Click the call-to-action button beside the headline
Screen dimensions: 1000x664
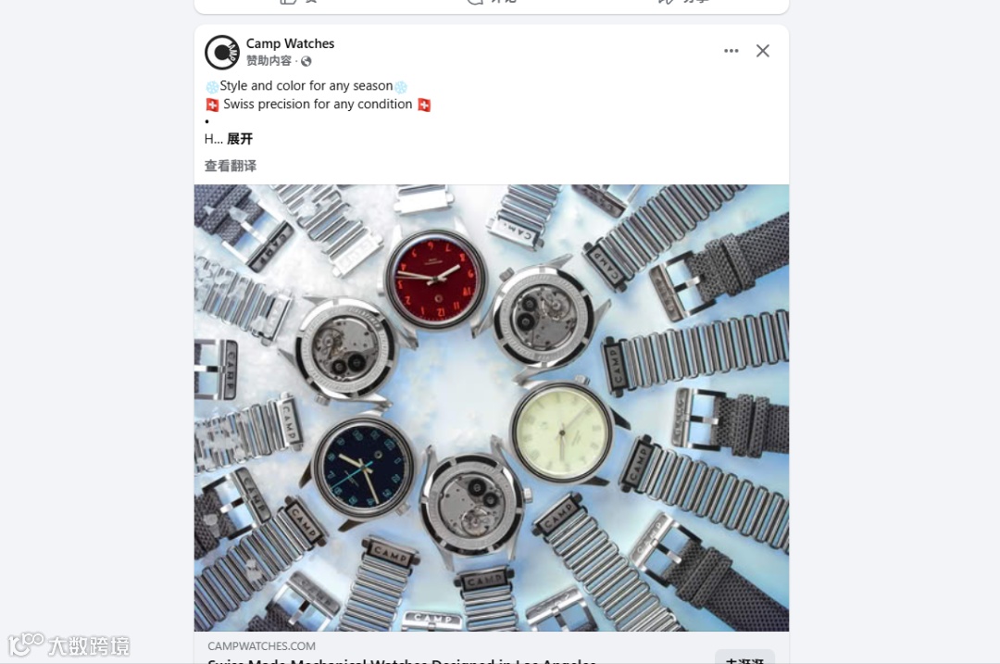click(x=744, y=658)
